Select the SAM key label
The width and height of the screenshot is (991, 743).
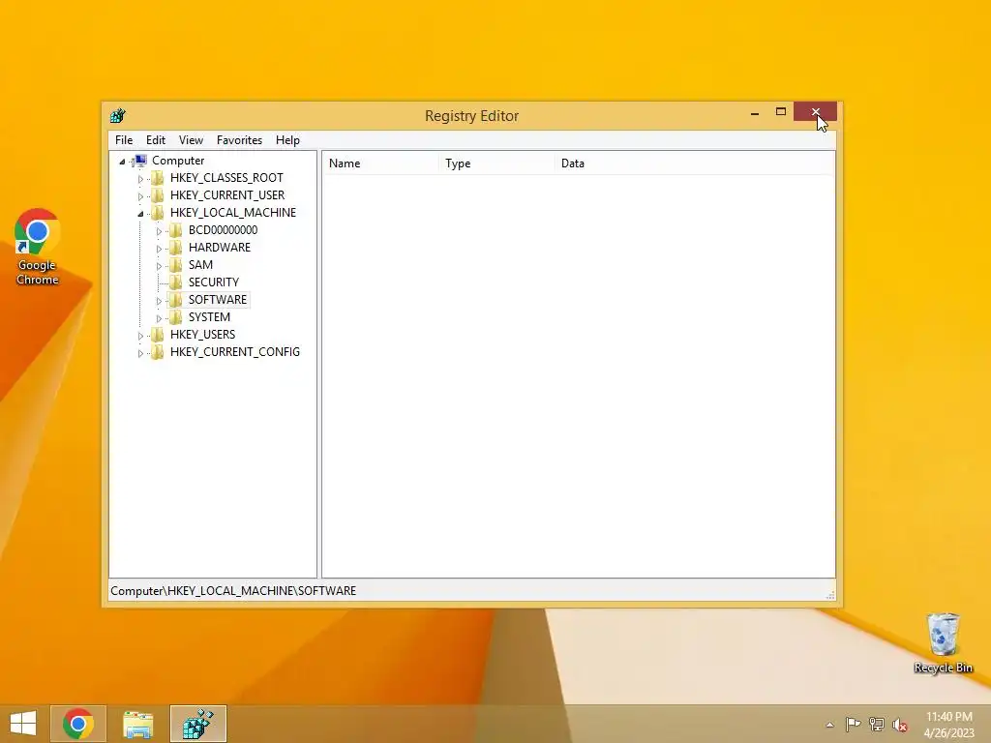[x=200, y=265]
